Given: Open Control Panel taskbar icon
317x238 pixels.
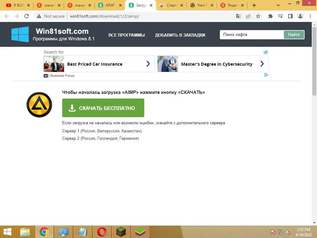Looking at the screenshot, I should tap(63, 232).
